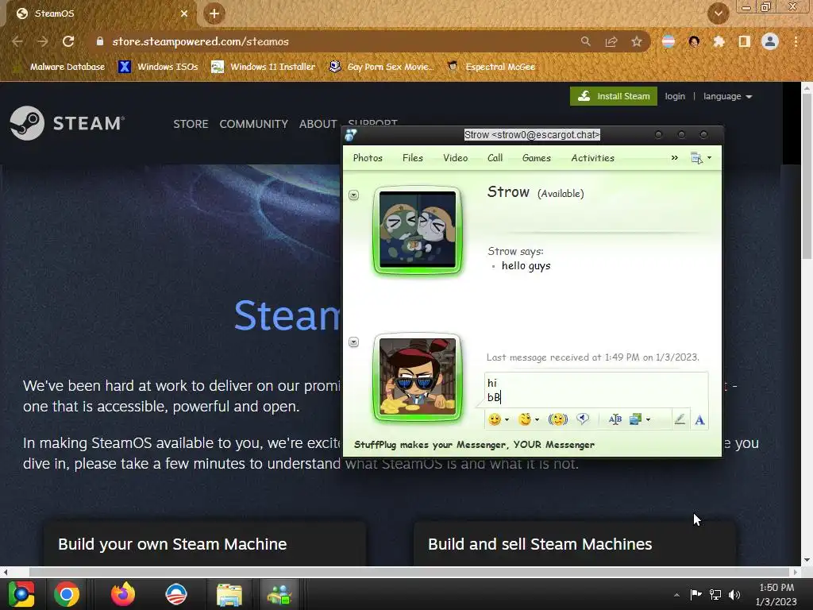Image resolution: width=813 pixels, height=610 pixels.
Task: Open the Steam COMMUNITY menu
Action: (253, 125)
